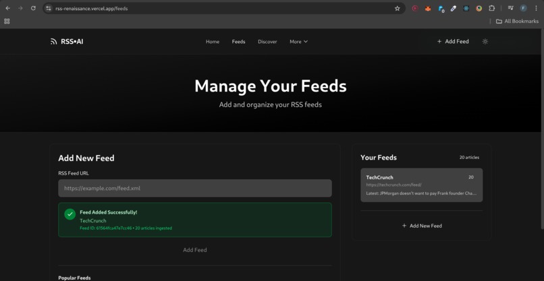
Task: Click the RSS•AI logo
Action: 67,42
